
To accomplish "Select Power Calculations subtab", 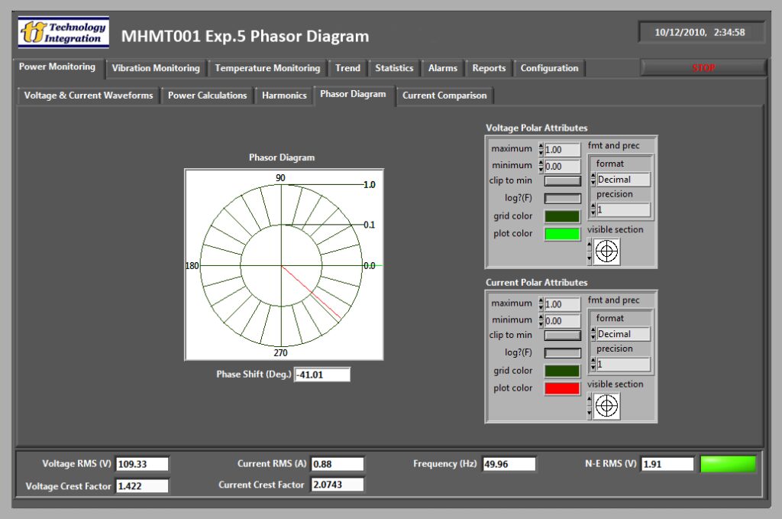I will pos(207,96).
